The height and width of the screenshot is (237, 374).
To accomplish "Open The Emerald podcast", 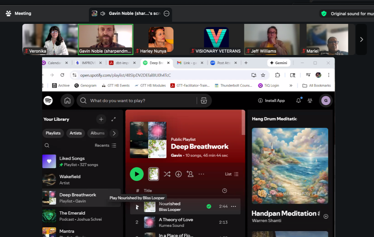I will [81, 216].
